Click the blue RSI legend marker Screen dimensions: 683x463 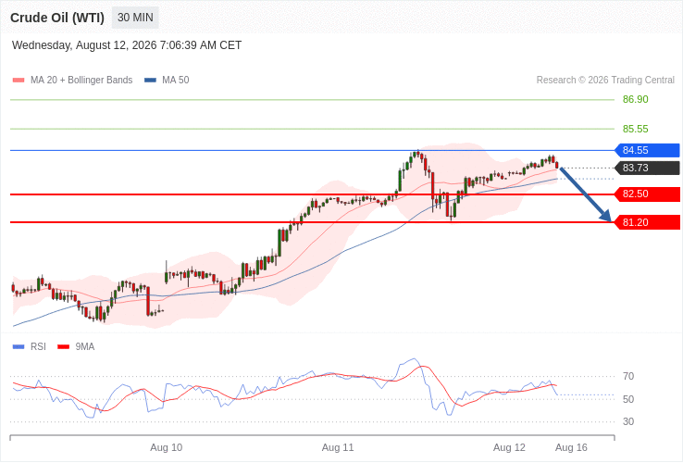coord(19,347)
